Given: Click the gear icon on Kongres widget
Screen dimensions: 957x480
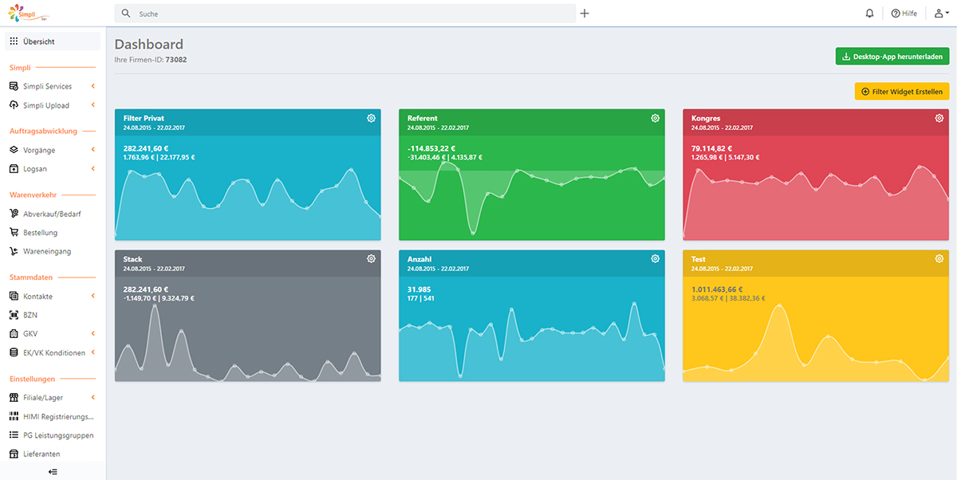Looking at the screenshot, I should tap(939, 118).
